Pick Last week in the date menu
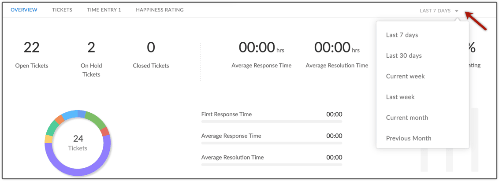 click(x=400, y=97)
